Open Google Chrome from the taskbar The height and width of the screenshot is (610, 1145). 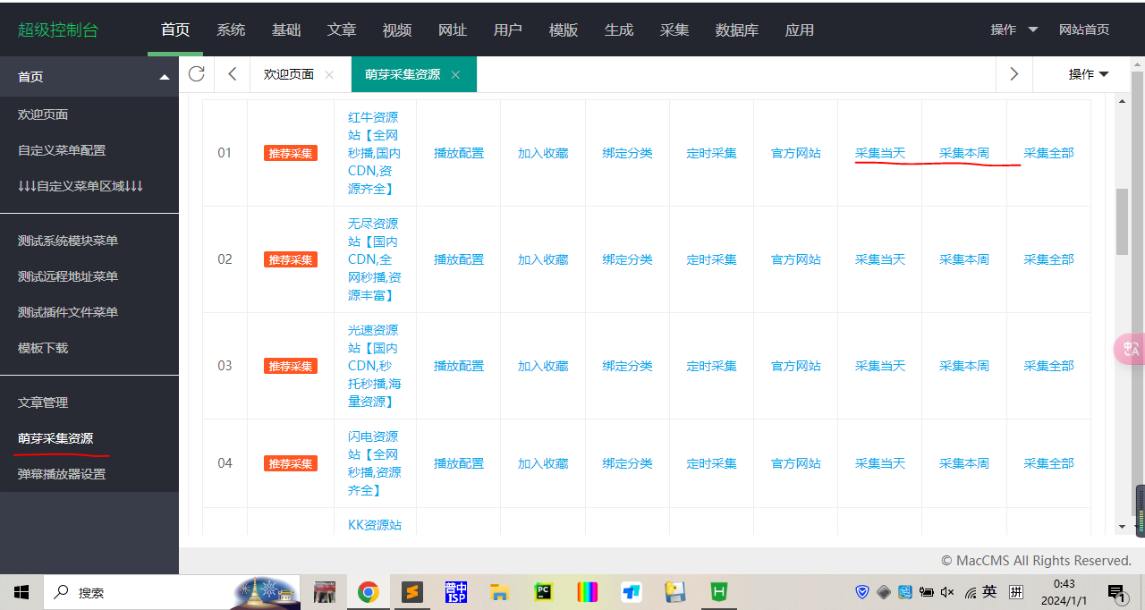pos(368,591)
